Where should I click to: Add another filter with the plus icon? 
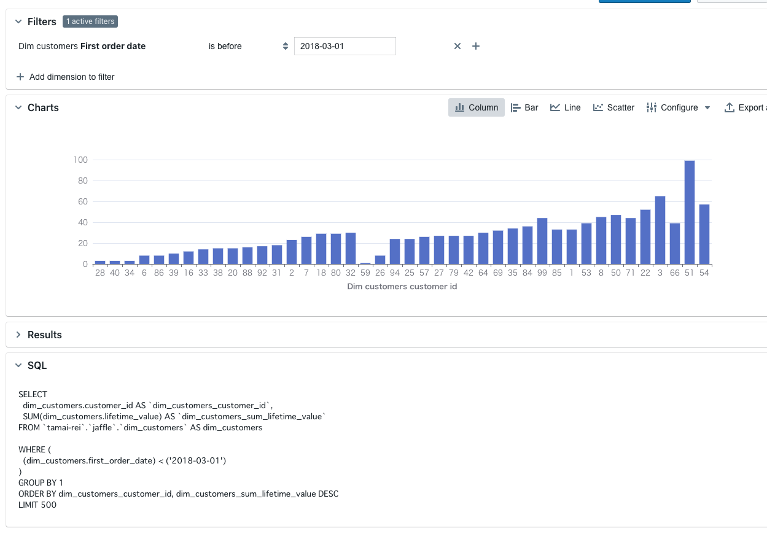[x=475, y=46]
